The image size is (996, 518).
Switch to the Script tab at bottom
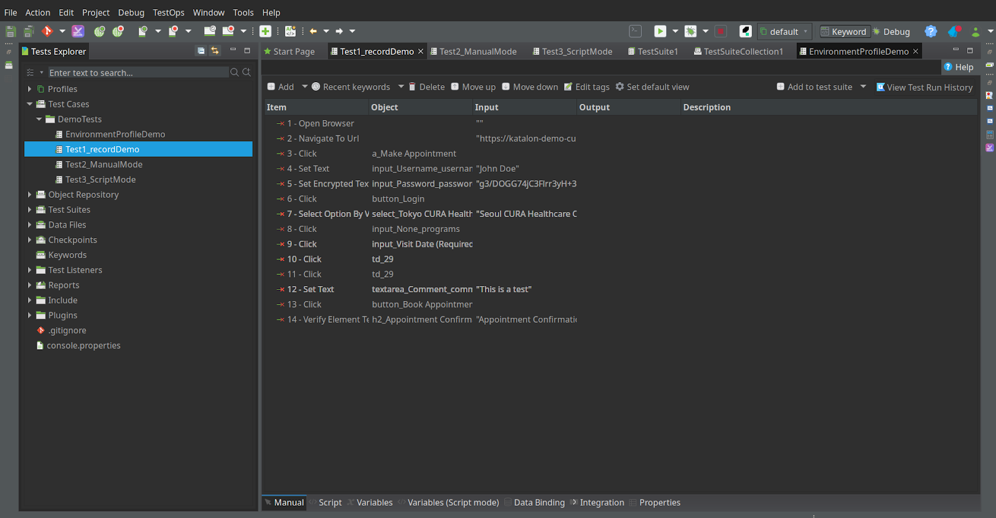[x=329, y=502]
